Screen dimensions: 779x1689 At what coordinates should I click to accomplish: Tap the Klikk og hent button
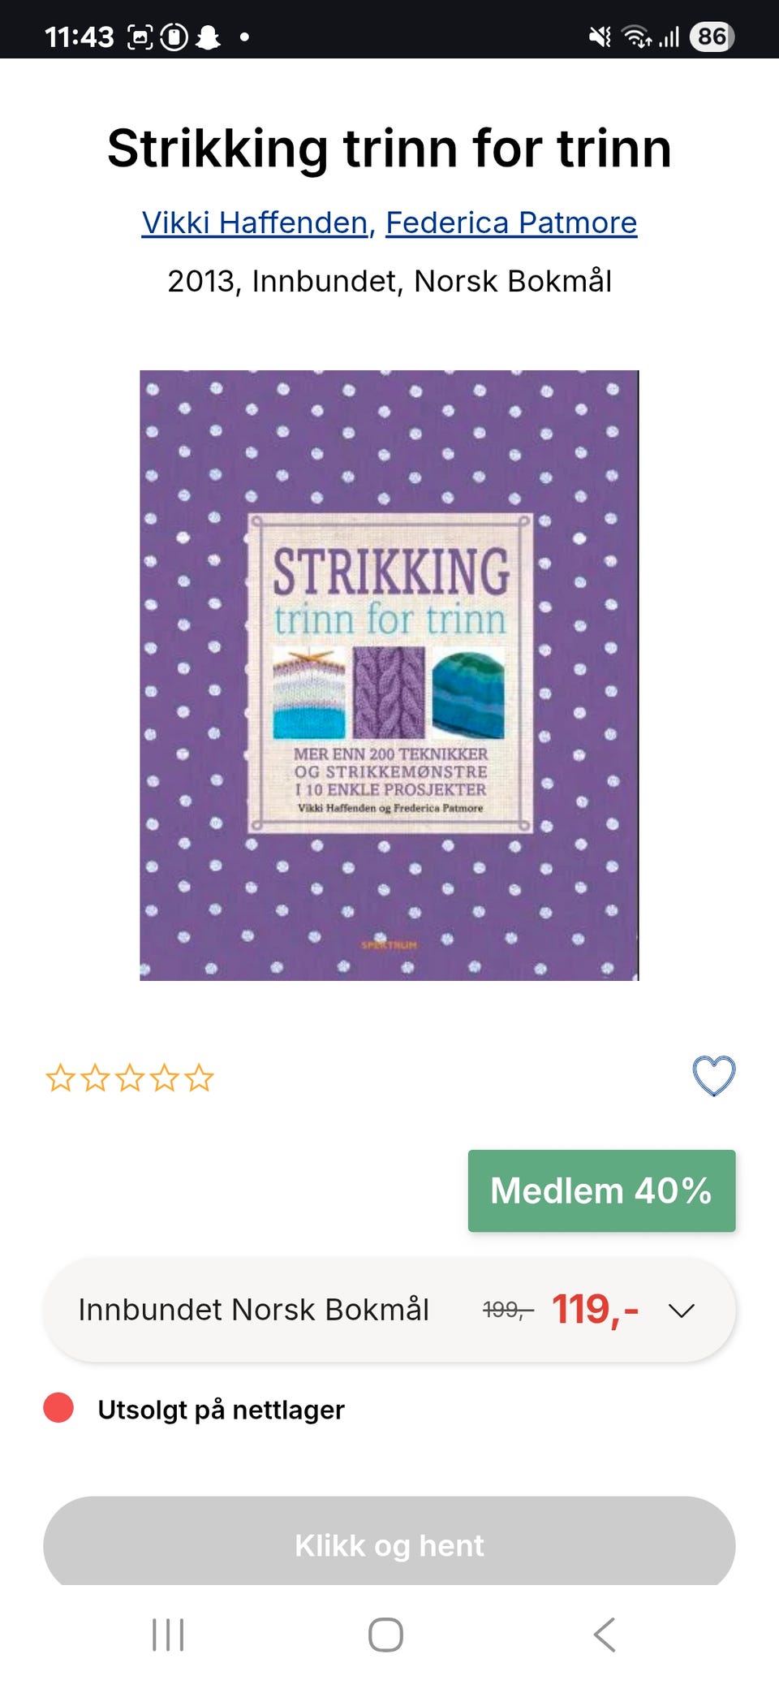coord(389,1541)
